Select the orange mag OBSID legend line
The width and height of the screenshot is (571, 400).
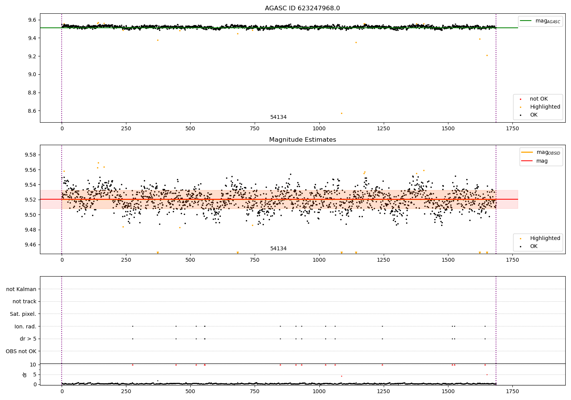[527, 152]
